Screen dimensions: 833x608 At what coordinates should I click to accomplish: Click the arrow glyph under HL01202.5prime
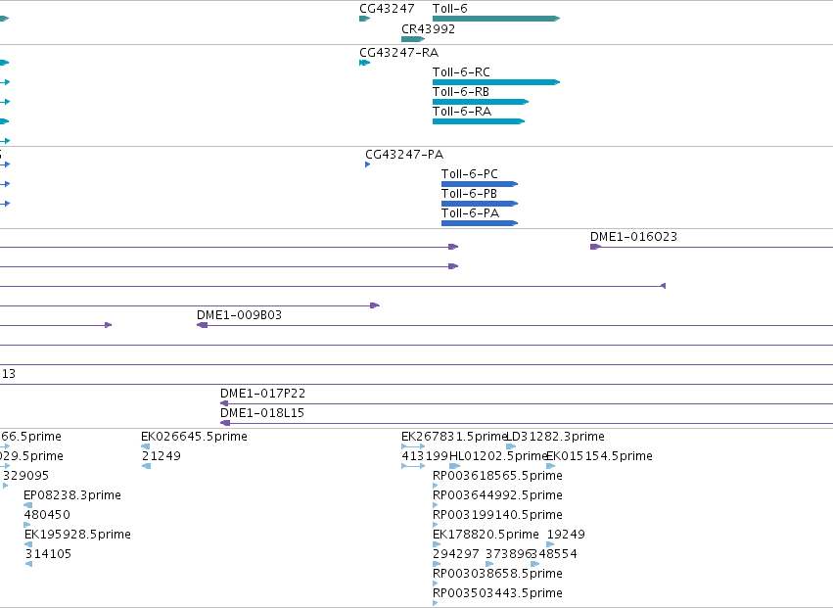coord(455,466)
